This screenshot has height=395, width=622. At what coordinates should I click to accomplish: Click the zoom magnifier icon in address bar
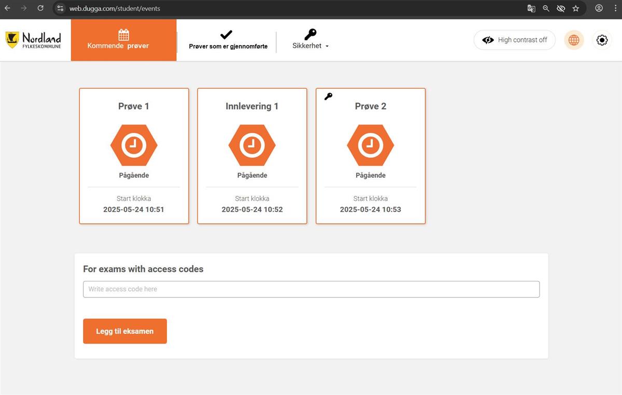546,8
